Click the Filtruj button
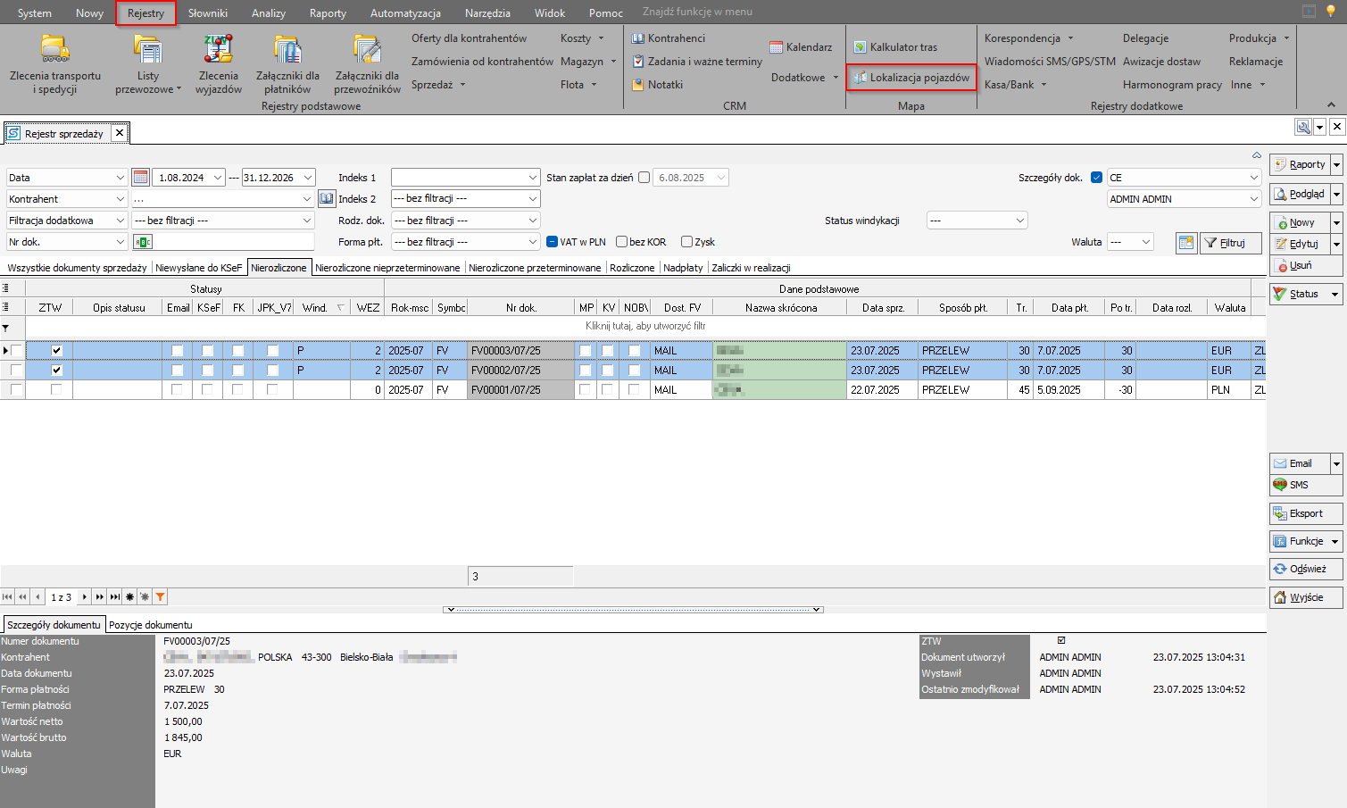1347x808 pixels. pos(1231,243)
